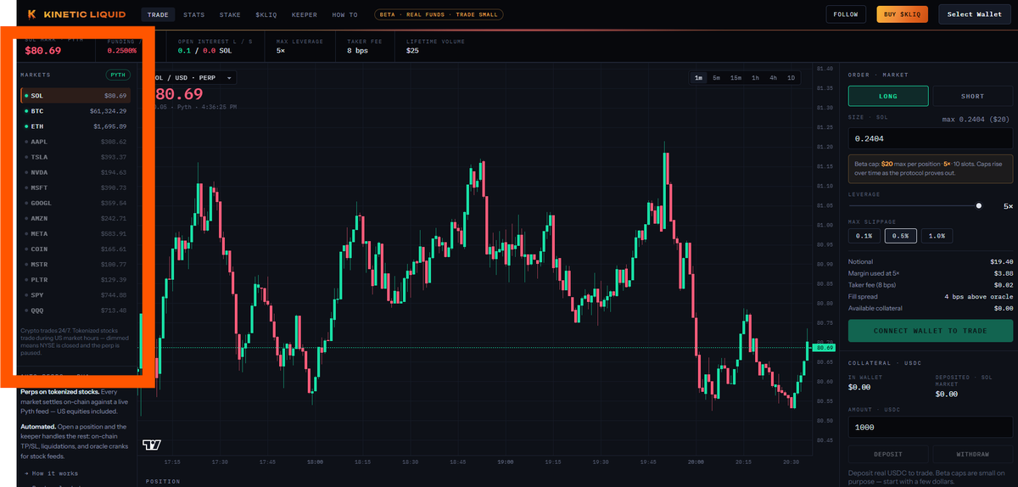Select the COIN market row

click(x=76, y=249)
